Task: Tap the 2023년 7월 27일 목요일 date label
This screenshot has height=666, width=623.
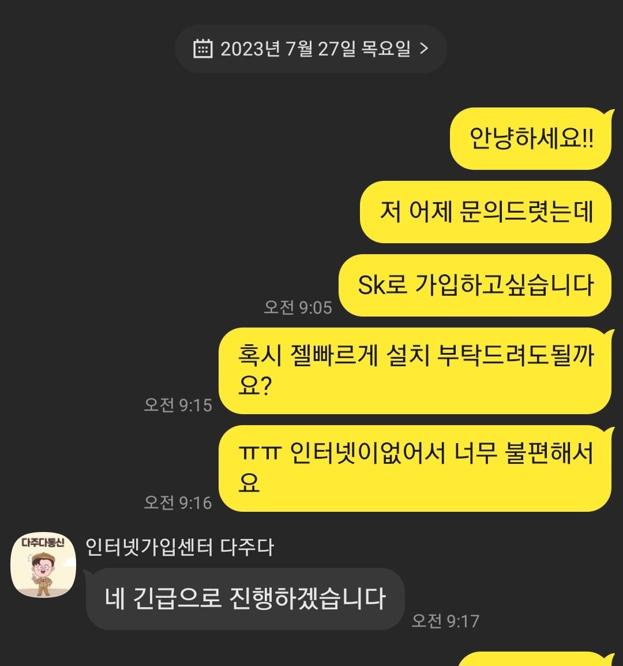Action: 316,49
